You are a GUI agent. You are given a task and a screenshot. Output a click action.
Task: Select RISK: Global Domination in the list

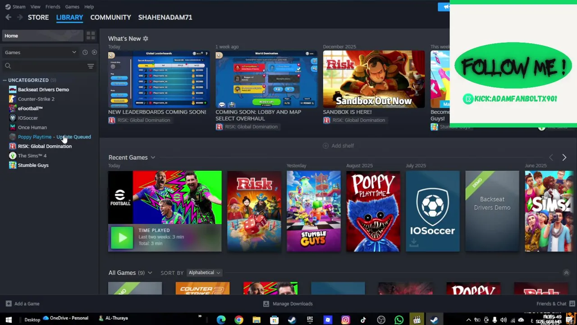pyautogui.click(x=45, y=146)
